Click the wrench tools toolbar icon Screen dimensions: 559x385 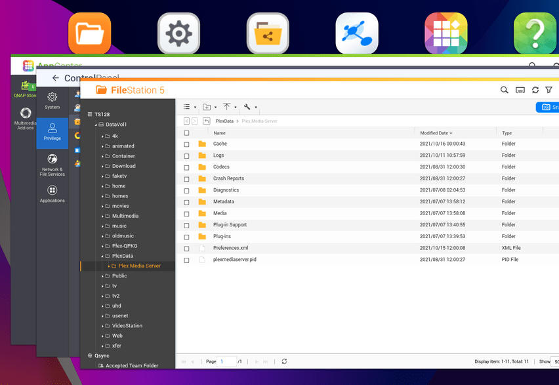247,107
